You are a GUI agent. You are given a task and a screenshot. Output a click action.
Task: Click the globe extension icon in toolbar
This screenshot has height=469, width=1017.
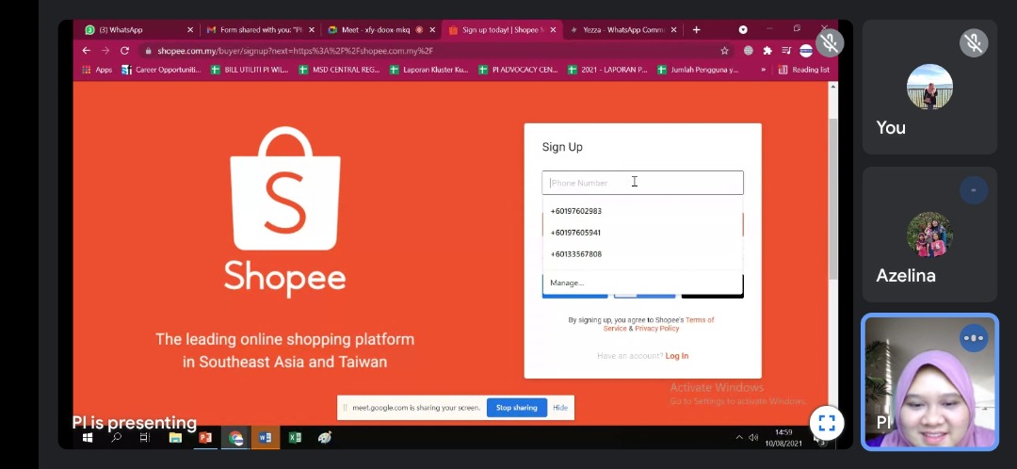(749, 51)
